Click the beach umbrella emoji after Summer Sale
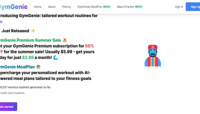 [x=65, y=40]
